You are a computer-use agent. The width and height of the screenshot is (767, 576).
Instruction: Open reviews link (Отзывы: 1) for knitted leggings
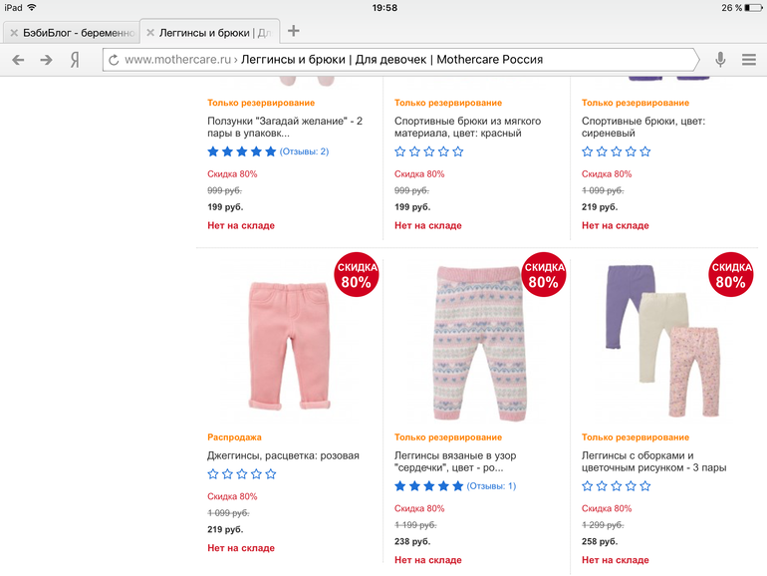click(x=491, y=486)
